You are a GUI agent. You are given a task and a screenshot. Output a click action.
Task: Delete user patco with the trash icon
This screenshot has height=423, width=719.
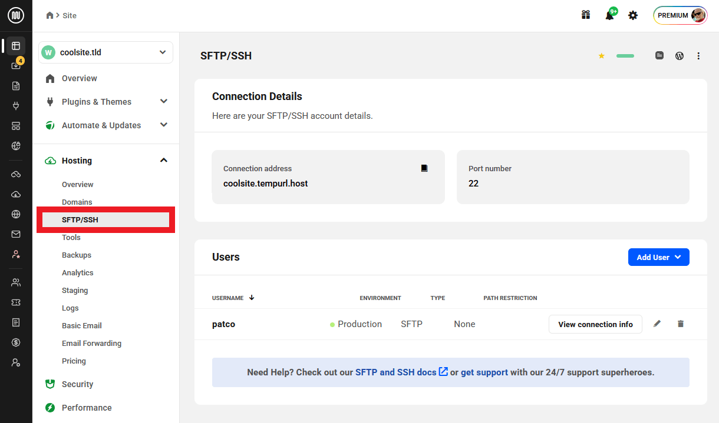tap(681, 324)
